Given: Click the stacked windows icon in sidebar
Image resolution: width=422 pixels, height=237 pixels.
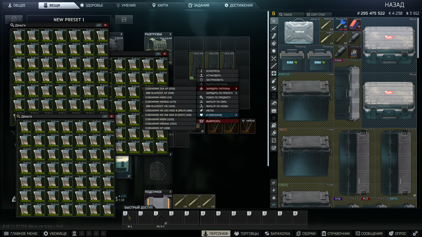Looking at the screenshot, I should 274,183.
